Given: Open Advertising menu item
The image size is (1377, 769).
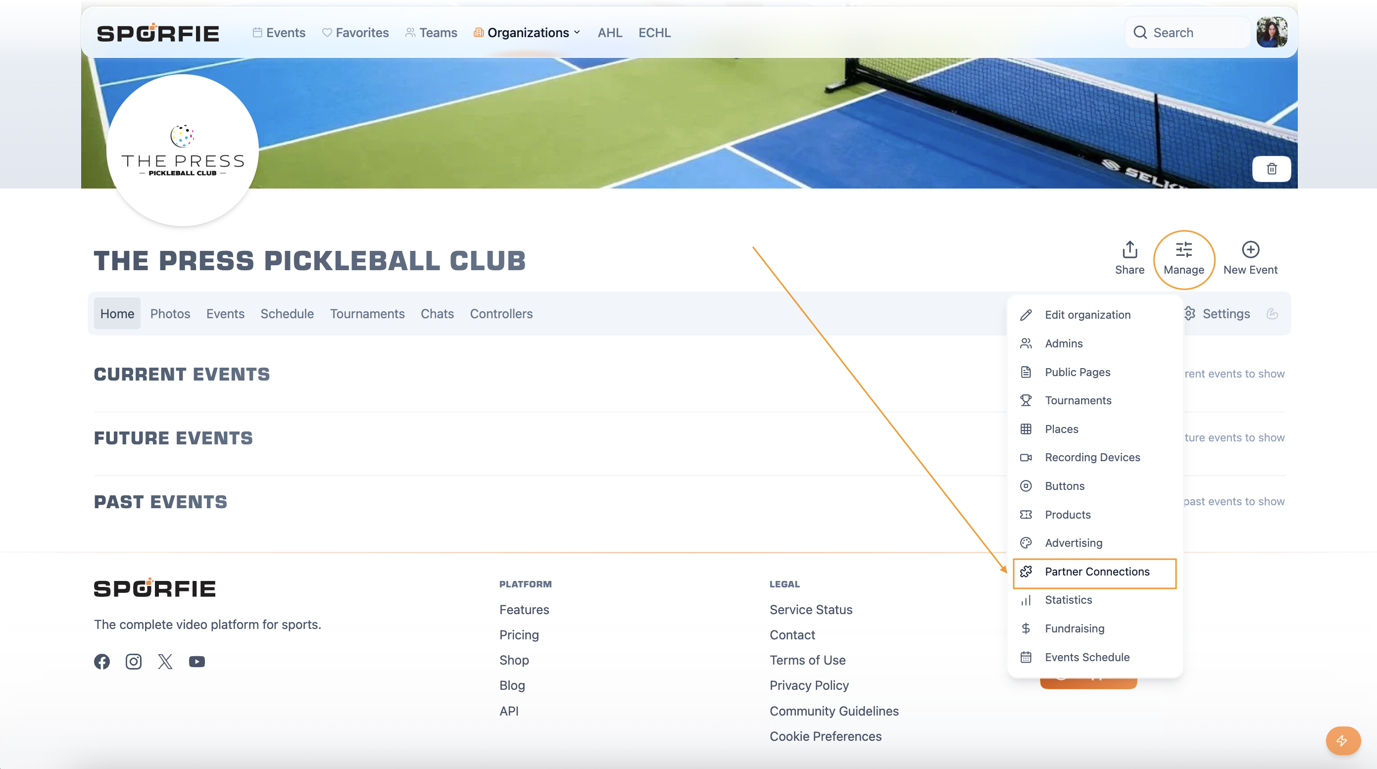Looking at the screenshot, I should (x=1095, y=543).
